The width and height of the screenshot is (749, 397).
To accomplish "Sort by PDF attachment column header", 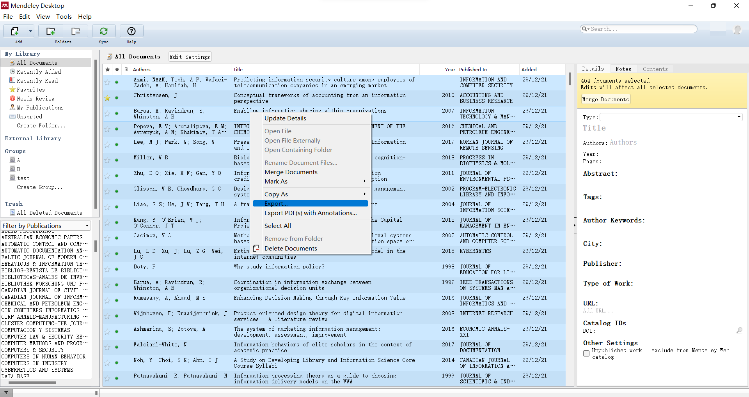I will pos(126,69).
